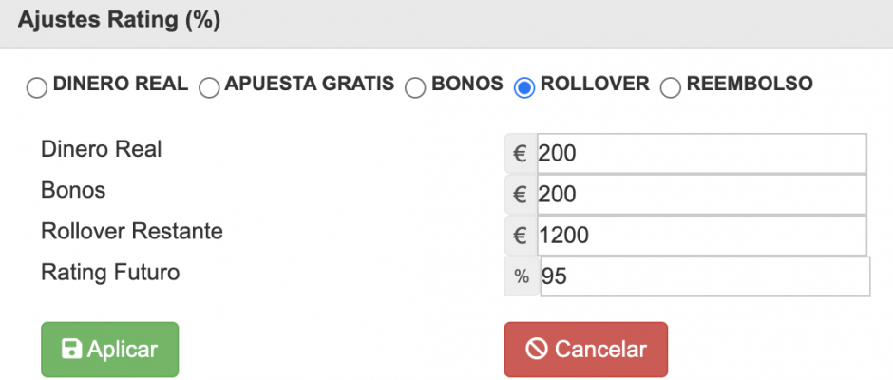Click into the Bonos amount field
This screenshot has height=380, width=893.
701,194
